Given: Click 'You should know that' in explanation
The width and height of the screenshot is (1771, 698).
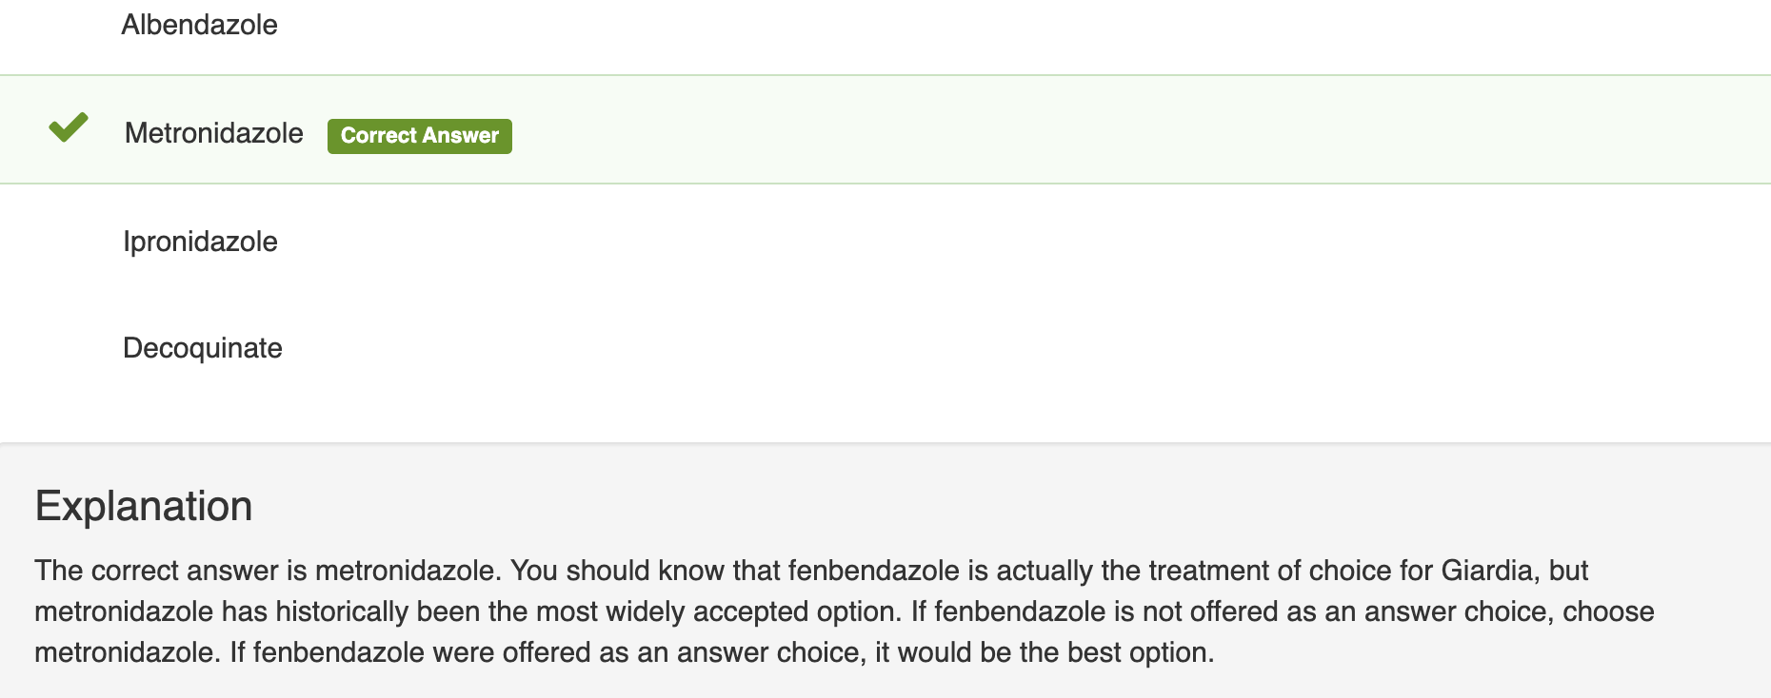Looking at the screenshot, I should (645, 571).
